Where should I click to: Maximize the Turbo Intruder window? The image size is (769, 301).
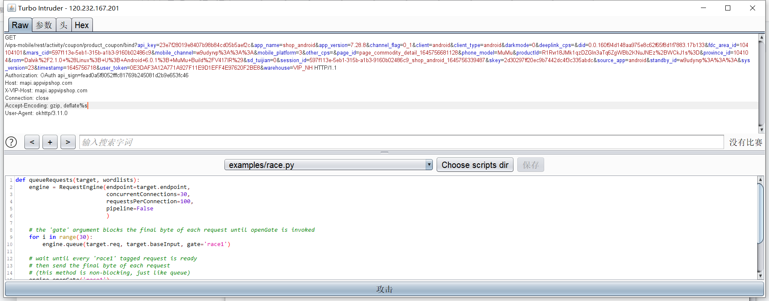click(x=728, y=8)
